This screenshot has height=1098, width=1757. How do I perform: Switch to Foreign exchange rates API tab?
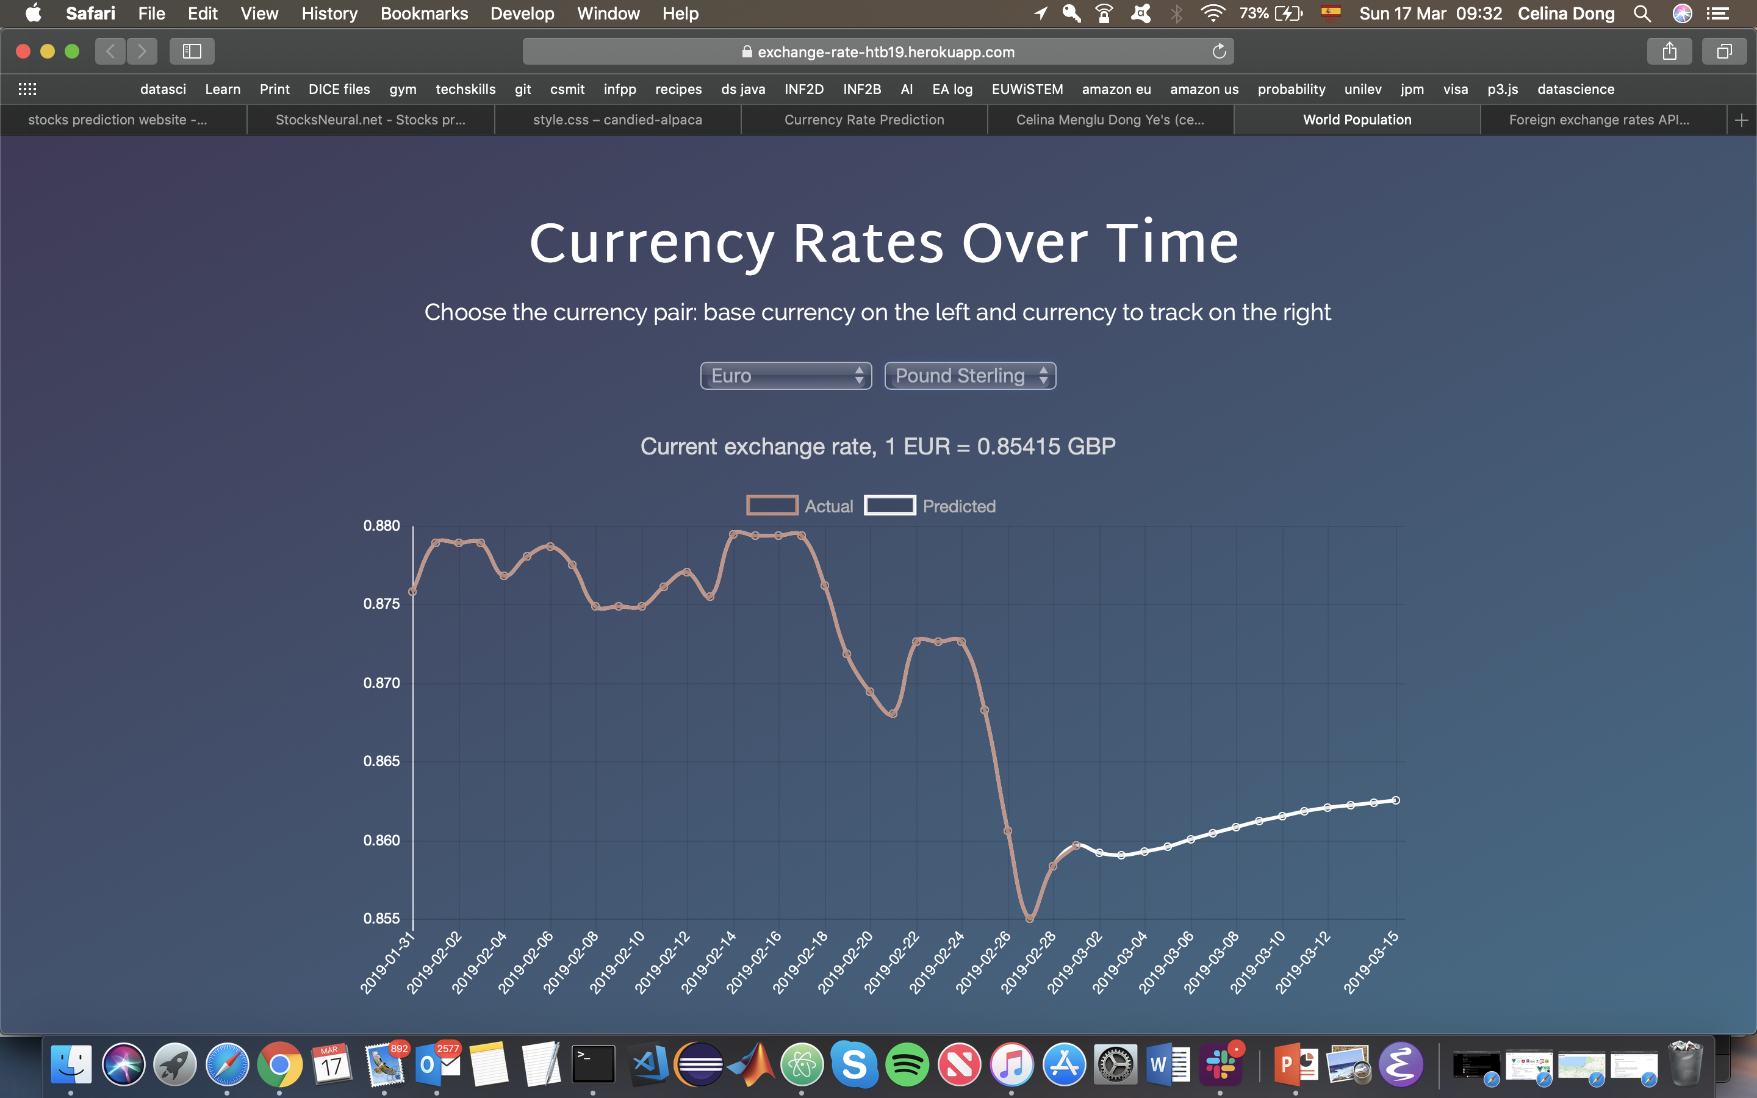(x=1599, y=120)
